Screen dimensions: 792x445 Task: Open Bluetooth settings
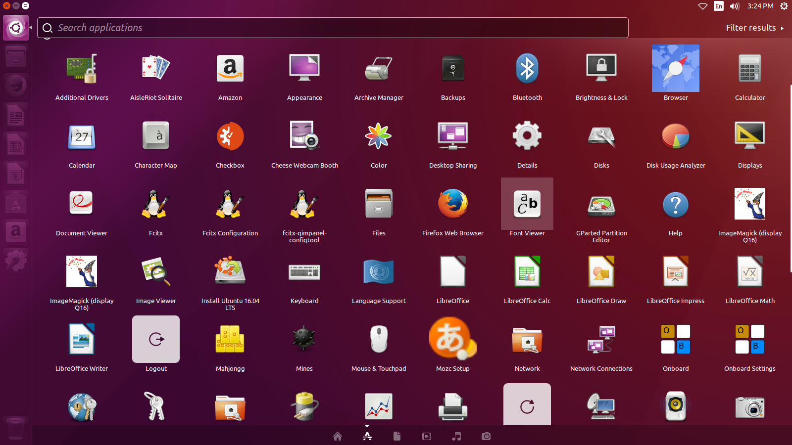click(x=527, y=68)
